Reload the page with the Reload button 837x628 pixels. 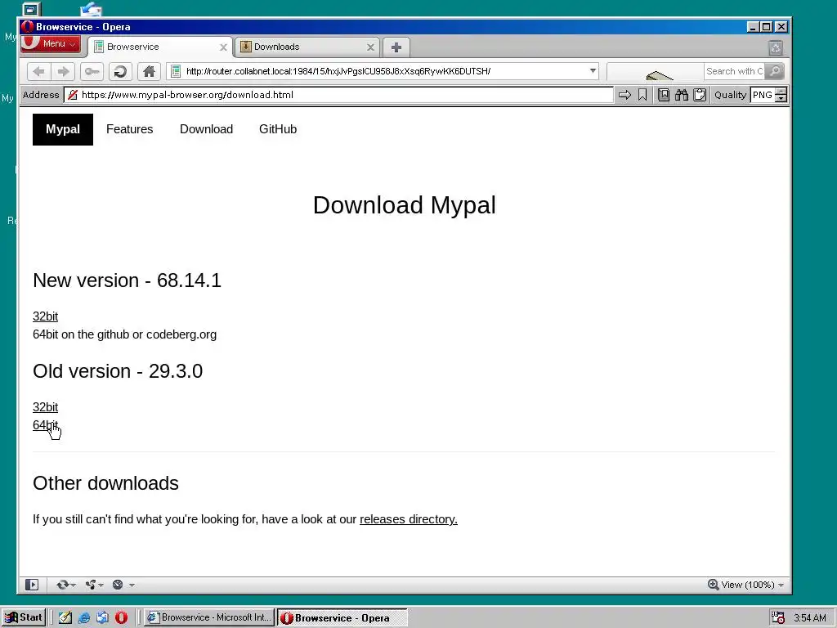point(121,71)
